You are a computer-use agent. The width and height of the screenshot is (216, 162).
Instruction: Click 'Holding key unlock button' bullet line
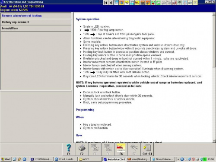coord(122,55)
